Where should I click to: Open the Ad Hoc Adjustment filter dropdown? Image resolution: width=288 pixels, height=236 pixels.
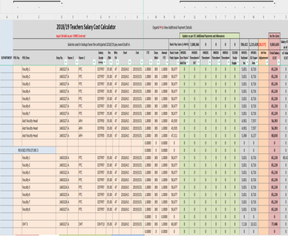pos(267,62)
